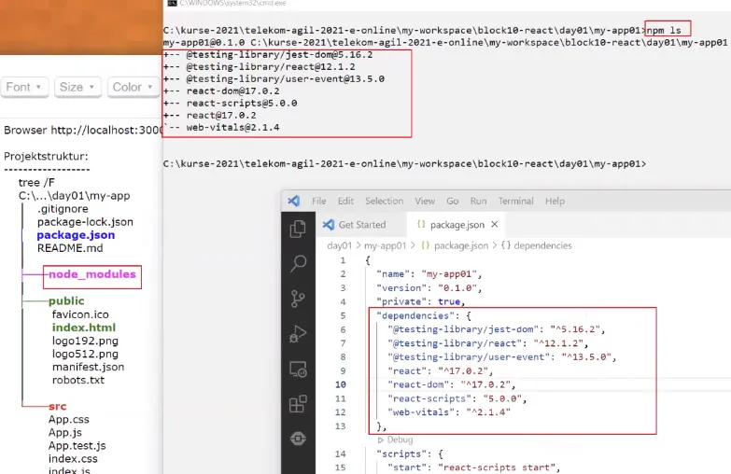731x474 pixels.
Task: Click README.md in the project structure
Action: 70,248
